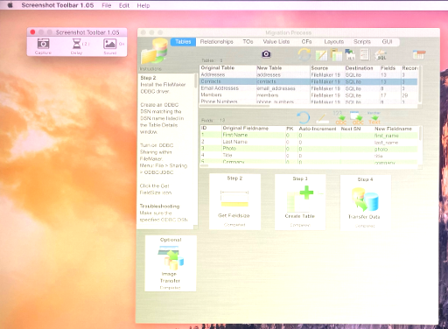Select the Contacts table row
Viewport: 448px width, 329px height.
(309, 81)
